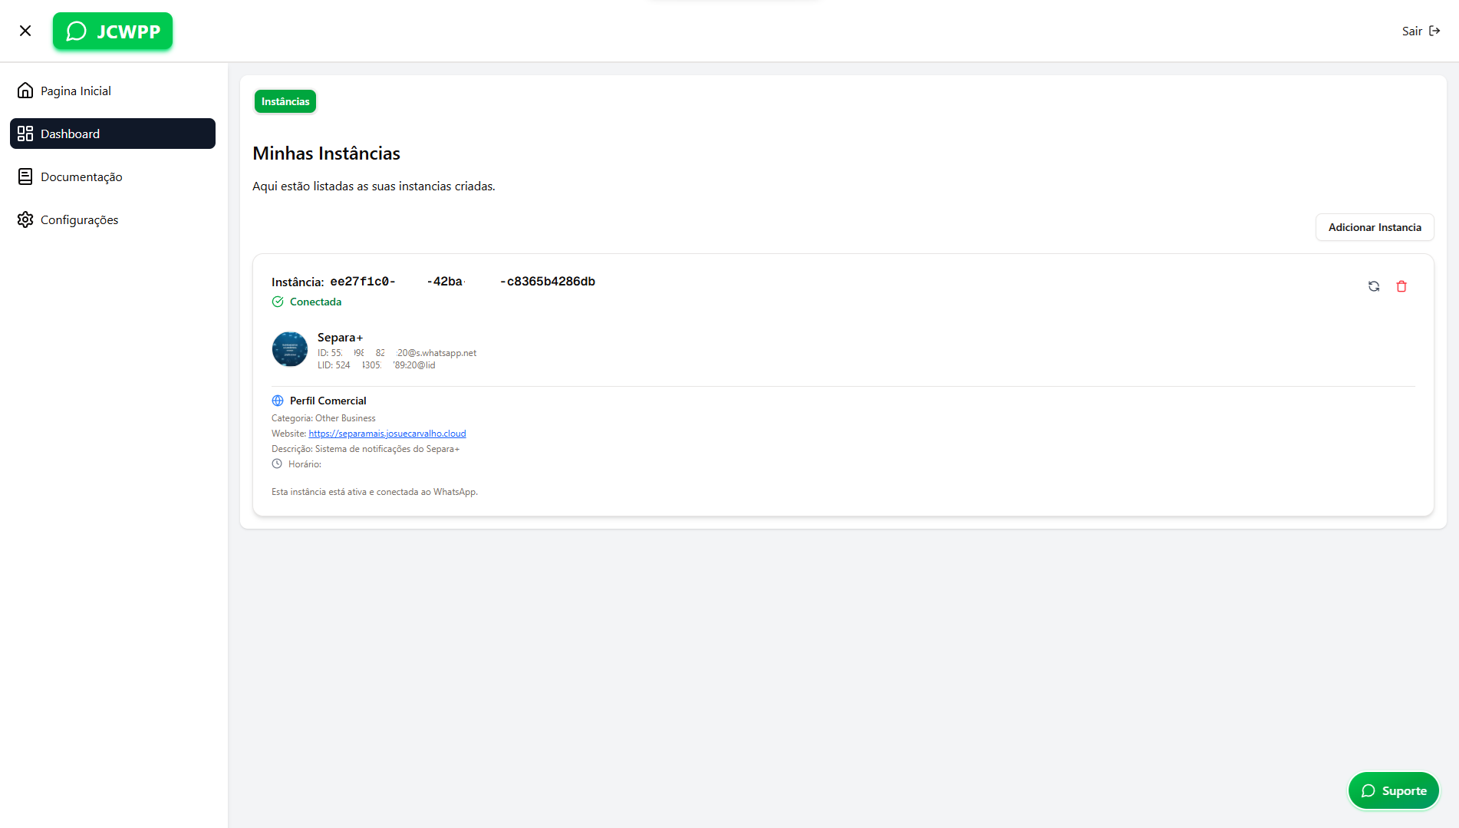Click the Separa+ profile picture
The height and width of the screenshot is (828, 1459).
click(290, 349)
